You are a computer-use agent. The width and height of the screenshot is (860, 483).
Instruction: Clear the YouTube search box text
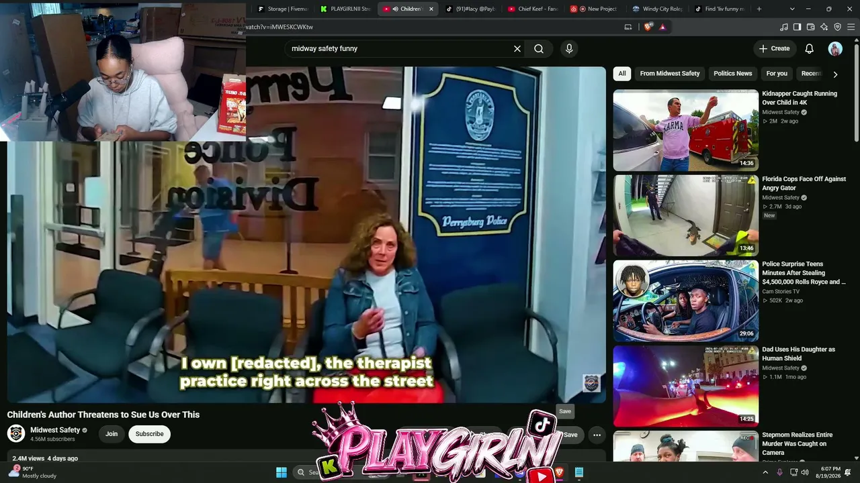[x=517, y=48]
